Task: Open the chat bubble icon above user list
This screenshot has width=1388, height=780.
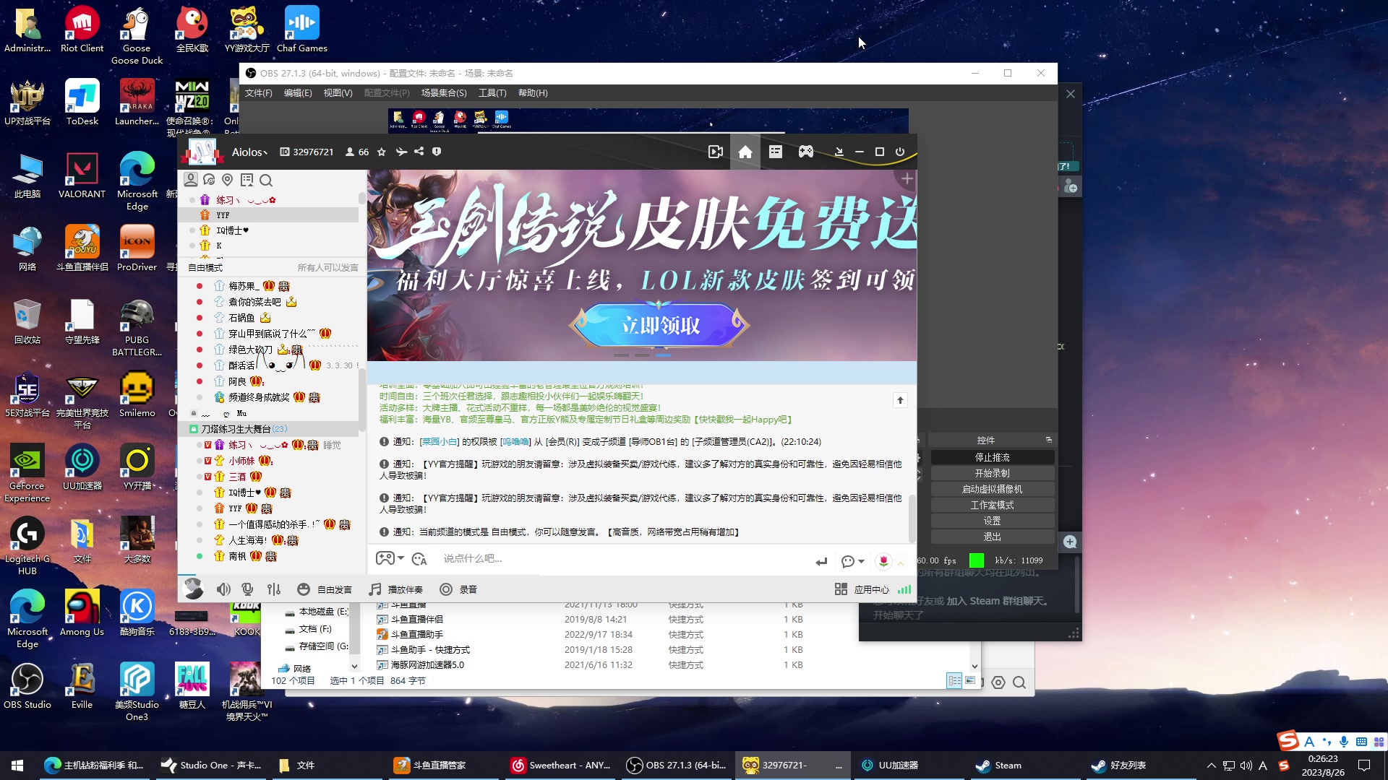Action: pyautogui.click(x=210, y=180)
